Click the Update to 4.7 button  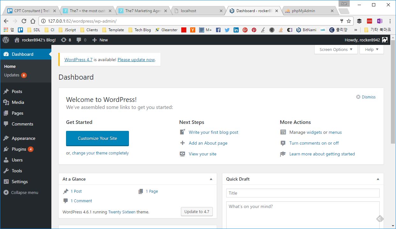pyautogui.click(x=197, y=211)
